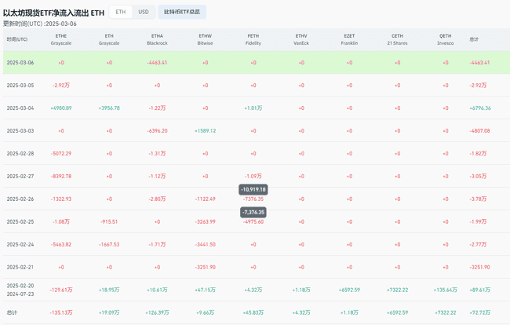Image resolution: width=510 pixels, height=325 pixels.
Task: Open the 比特币ETF总览 button
Action: [x=182, y=12]
